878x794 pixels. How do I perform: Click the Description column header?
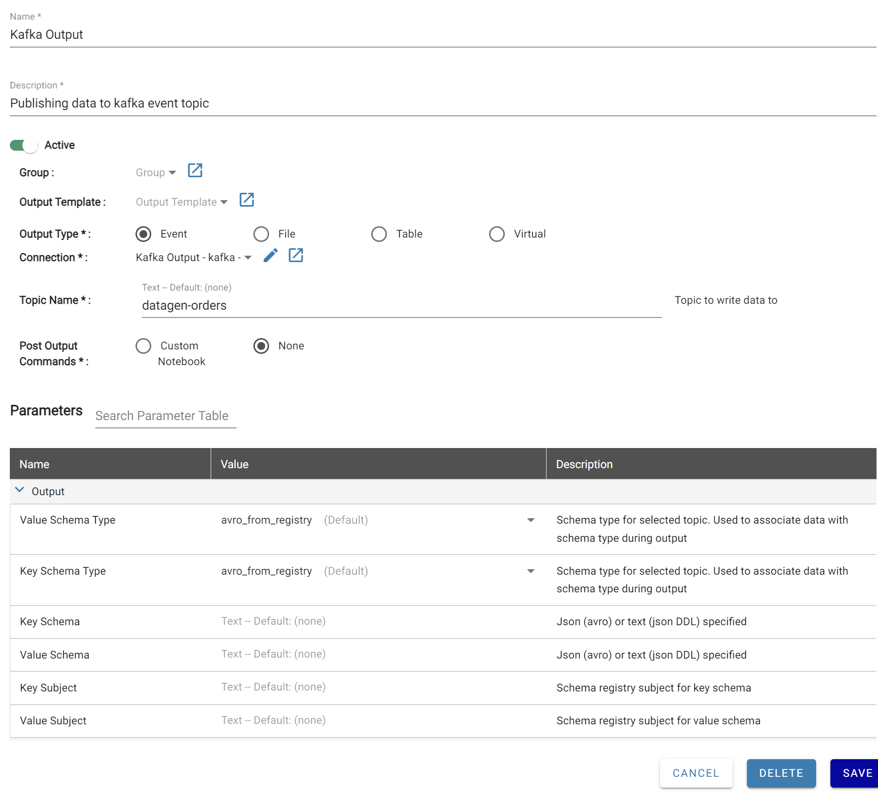point(712,464)
